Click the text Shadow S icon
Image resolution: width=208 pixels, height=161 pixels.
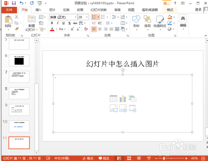pyautogui.click(x=69, y=23)
